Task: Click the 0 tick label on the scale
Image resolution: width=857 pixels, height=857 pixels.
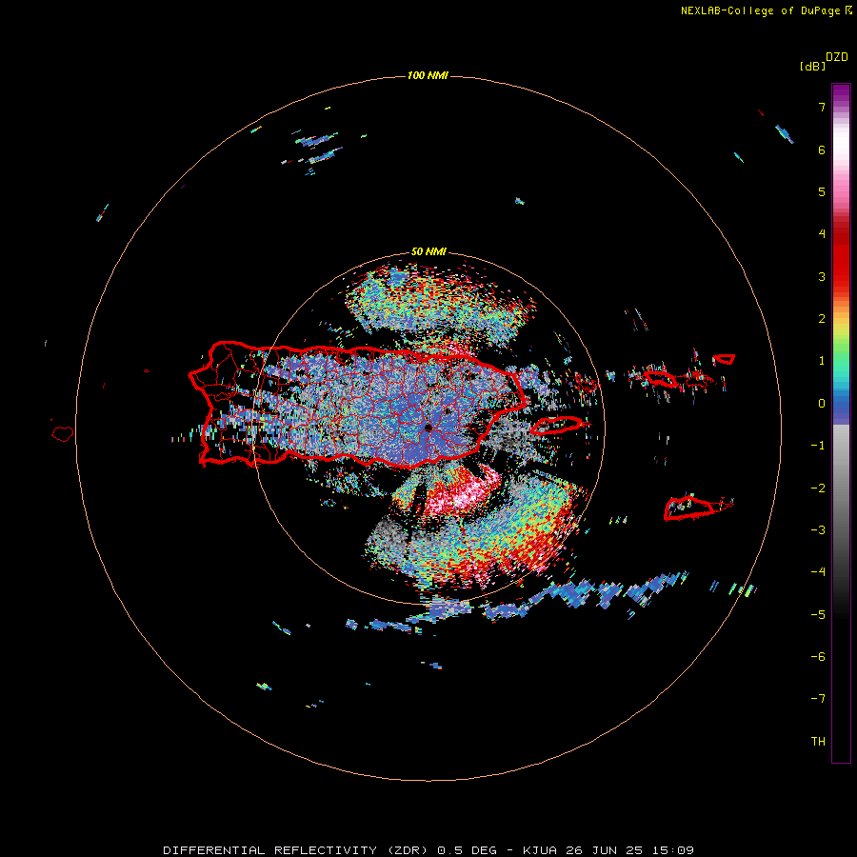Action: click(822, 404)
